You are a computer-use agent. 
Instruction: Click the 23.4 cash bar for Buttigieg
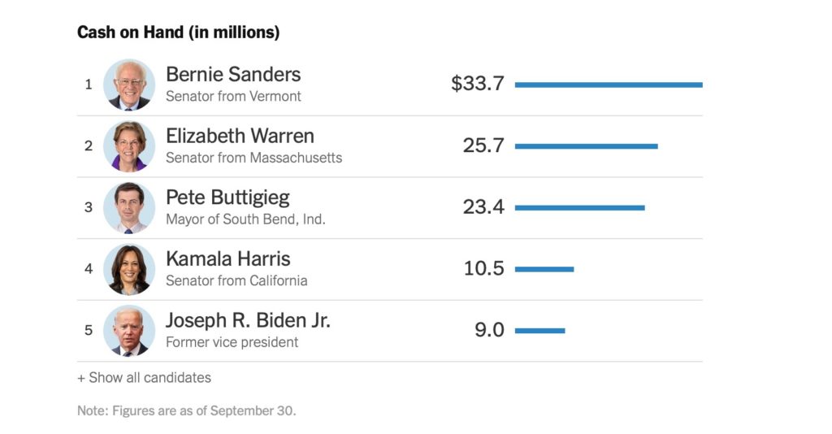[x=579, y=207]
